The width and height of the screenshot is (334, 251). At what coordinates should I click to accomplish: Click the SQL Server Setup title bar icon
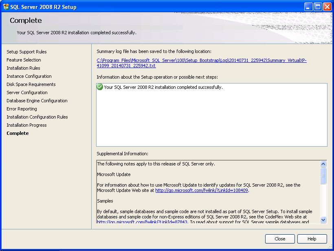[6, 7]
